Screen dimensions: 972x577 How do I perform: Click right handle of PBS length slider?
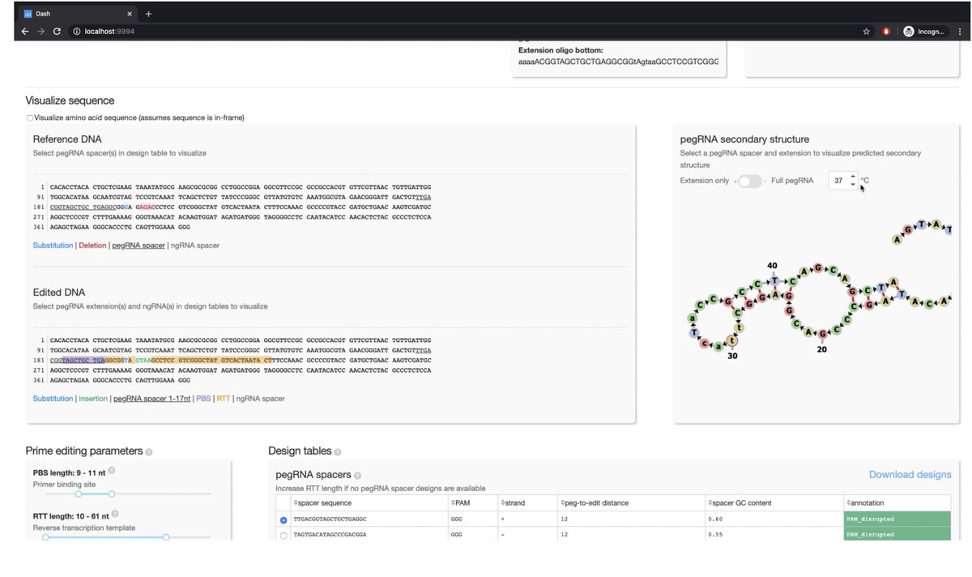pos(112,493)
